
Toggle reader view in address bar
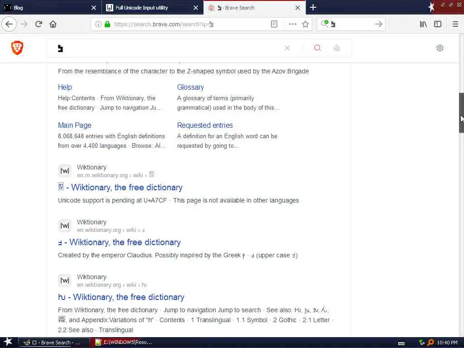tap(274, 24)
